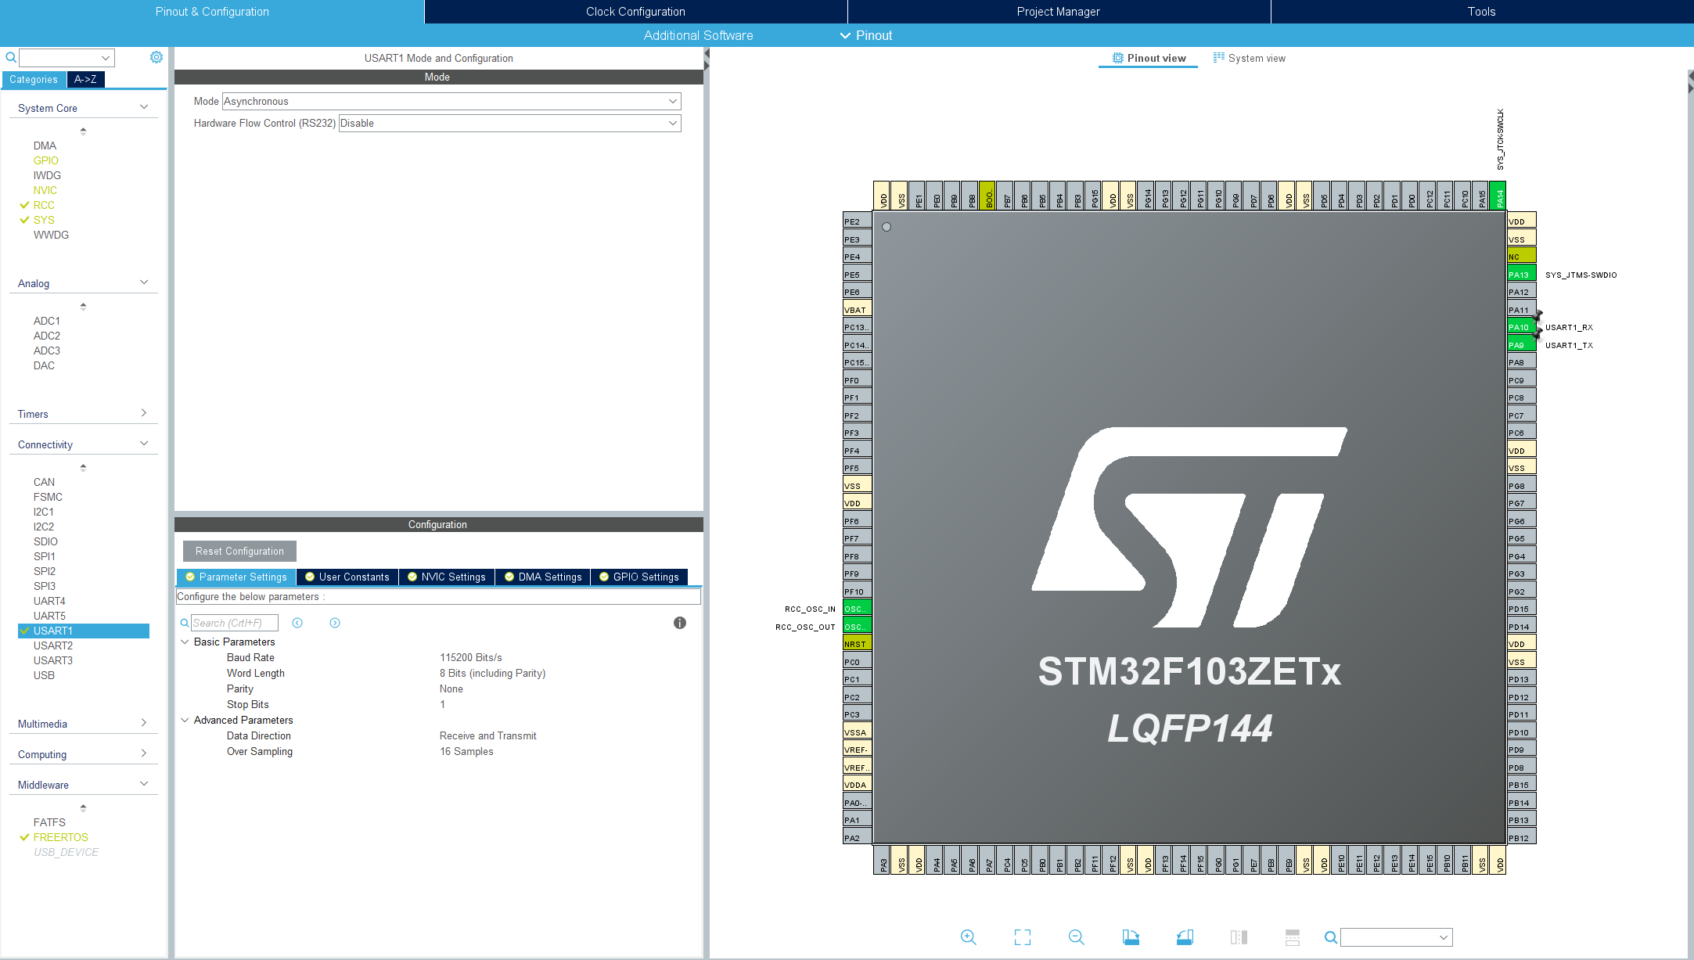Rotate the chip view clockwise
This screenshot has height=960, width=1694.
pos(1131,937)
